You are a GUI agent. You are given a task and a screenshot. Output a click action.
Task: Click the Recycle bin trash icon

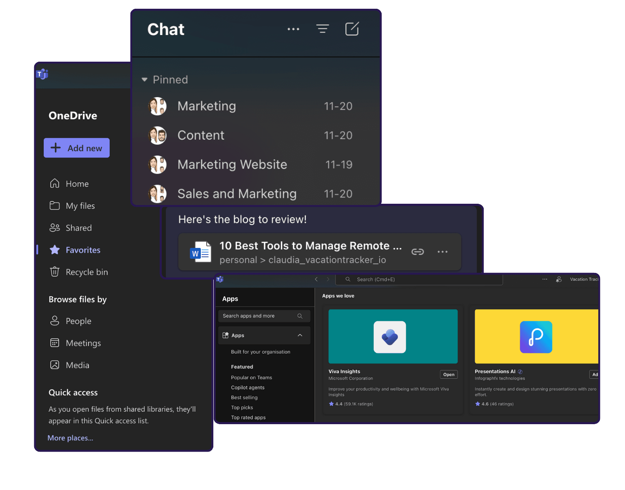(55, 272)
